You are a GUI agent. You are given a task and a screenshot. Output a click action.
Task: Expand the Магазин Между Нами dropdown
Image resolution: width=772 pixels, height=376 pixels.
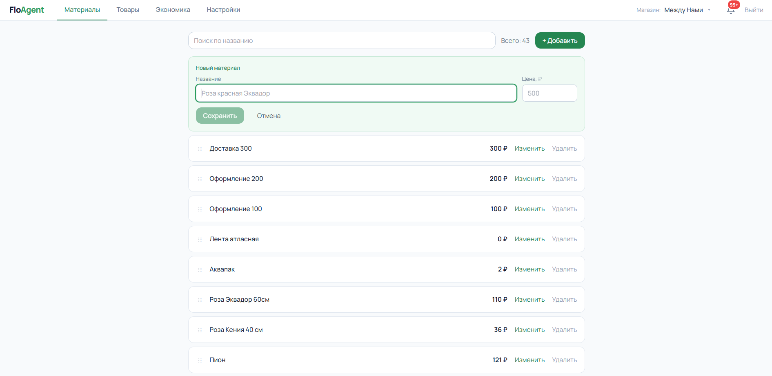coord(687,10)
